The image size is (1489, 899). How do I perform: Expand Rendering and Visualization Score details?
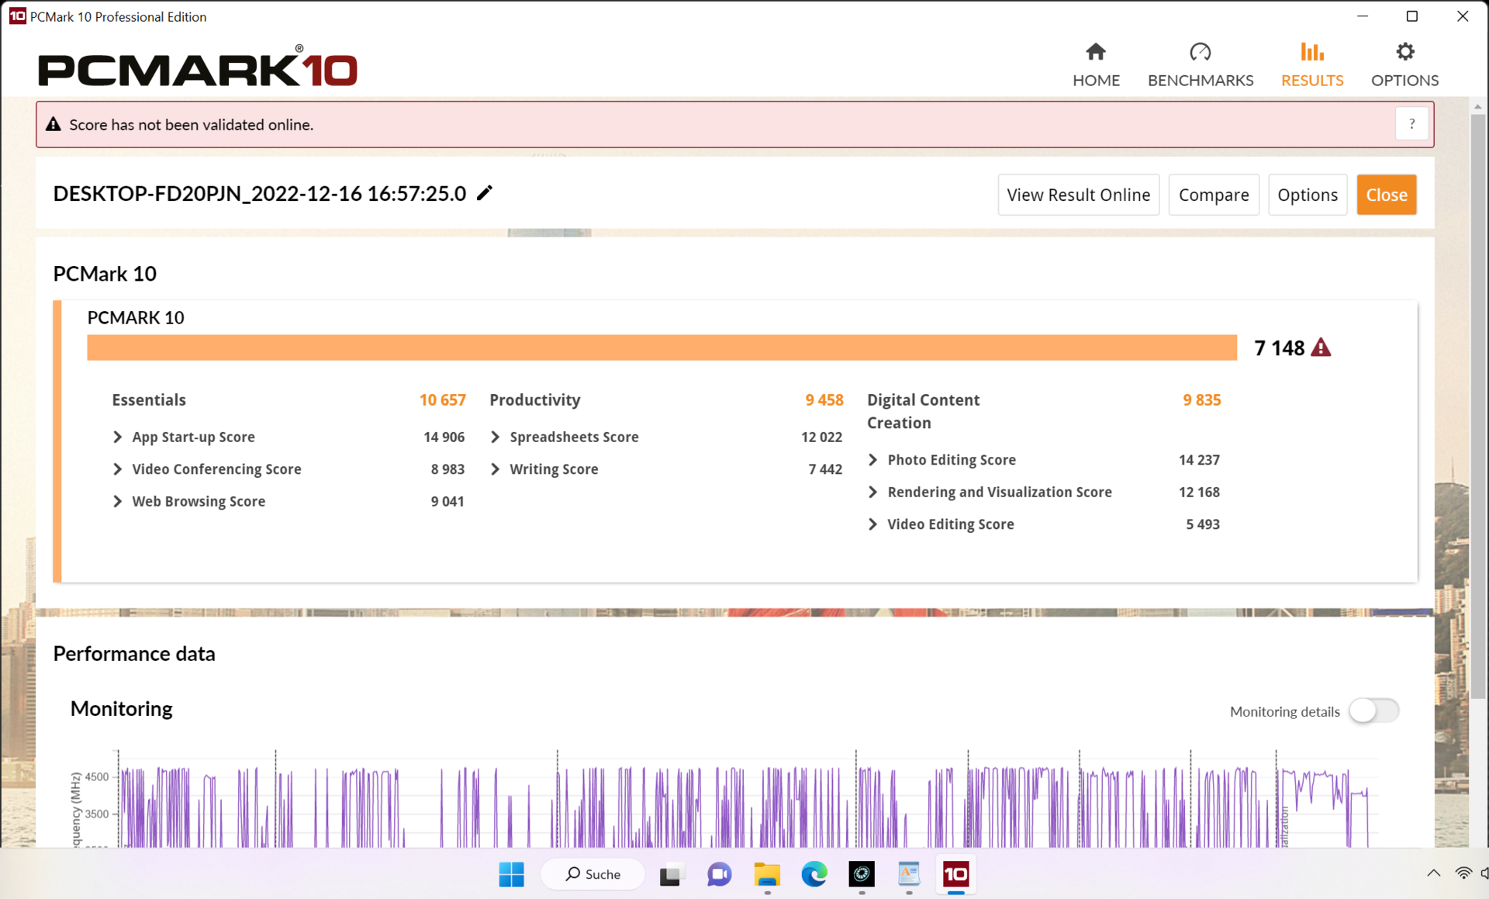[x=873, y=492]
